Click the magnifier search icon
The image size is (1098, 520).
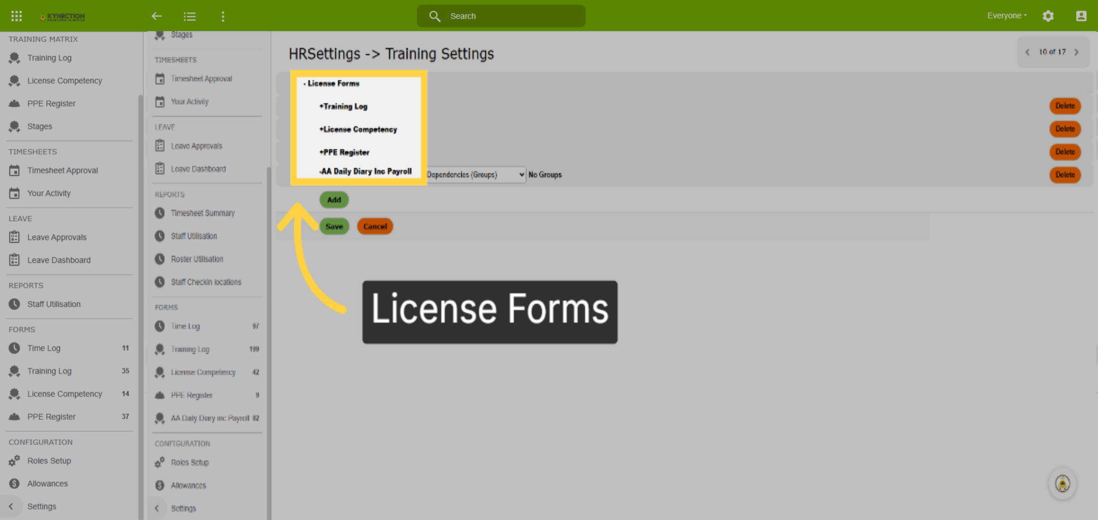coord(434,16)
